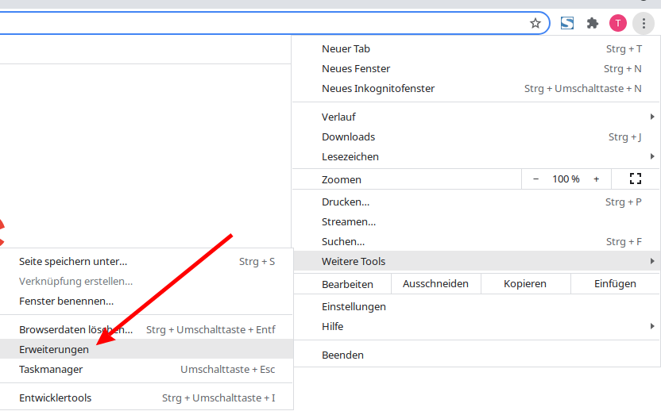This screenshot has height=411, width=661.
Task: Select Erweiterungen from the submenu
Action: (54, 349)
